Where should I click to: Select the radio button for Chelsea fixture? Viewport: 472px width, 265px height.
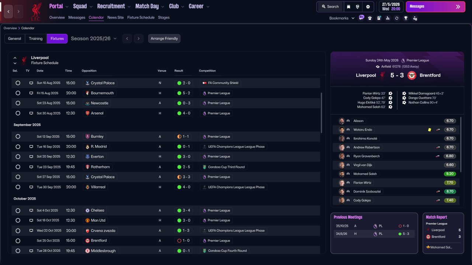tap(18, 211)
